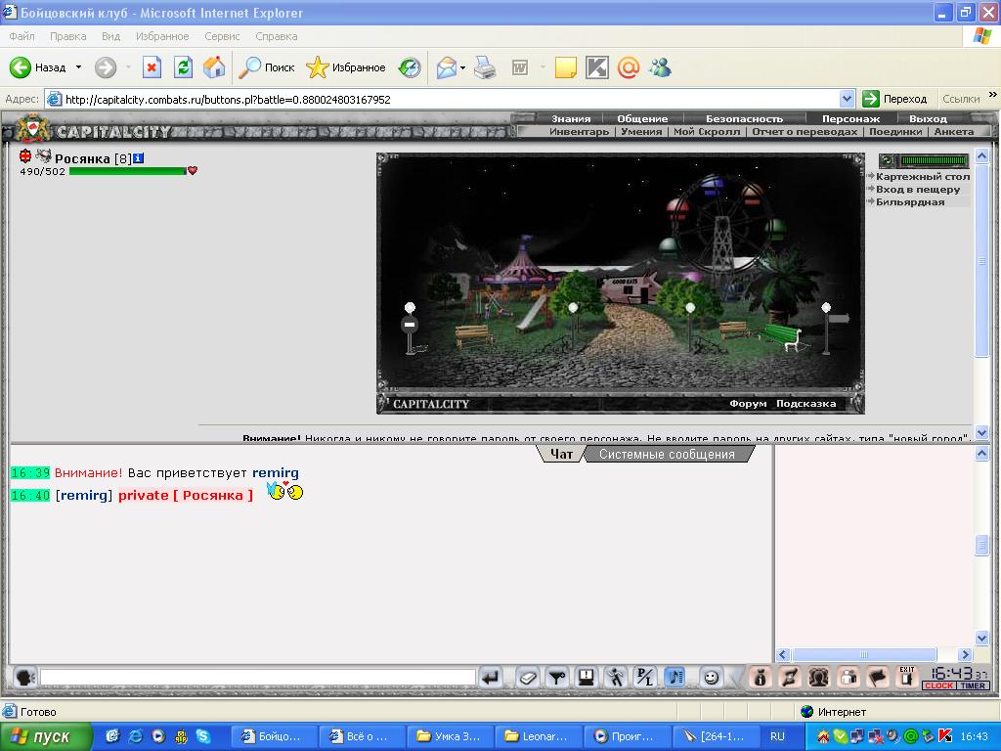Open Messenger people icon in toolbar

[x=660, y=67]
